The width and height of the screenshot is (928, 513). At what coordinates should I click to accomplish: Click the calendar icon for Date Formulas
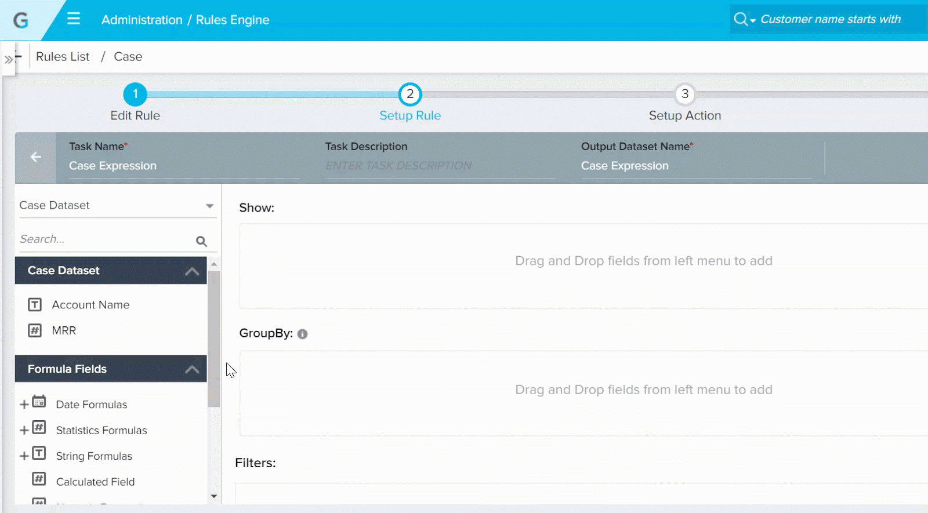(x=39, y=401)
